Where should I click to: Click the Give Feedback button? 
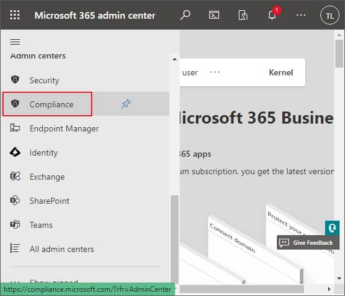(308, 242)
